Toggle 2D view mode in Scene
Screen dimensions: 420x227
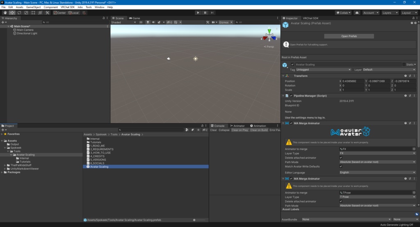[x=141, y=22]
